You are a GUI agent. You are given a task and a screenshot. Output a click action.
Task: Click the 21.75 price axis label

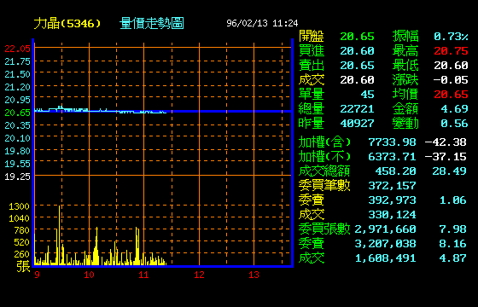click(18, 61)
